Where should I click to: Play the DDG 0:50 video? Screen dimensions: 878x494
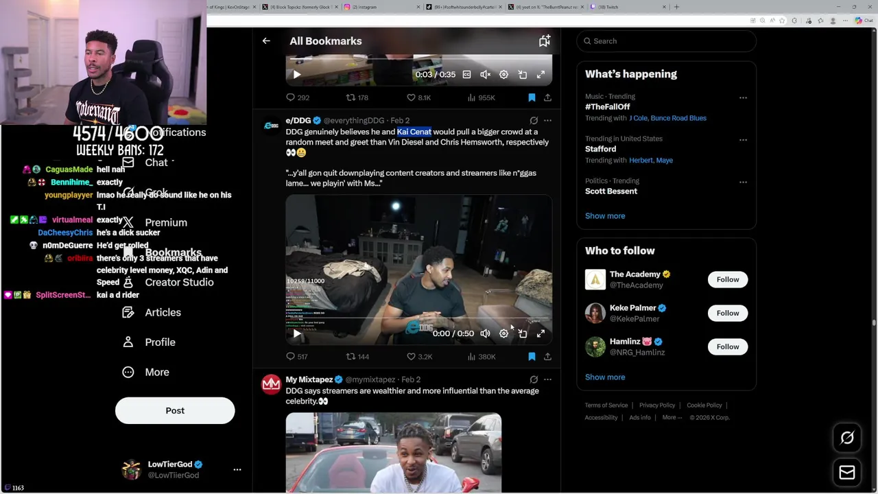296,333
